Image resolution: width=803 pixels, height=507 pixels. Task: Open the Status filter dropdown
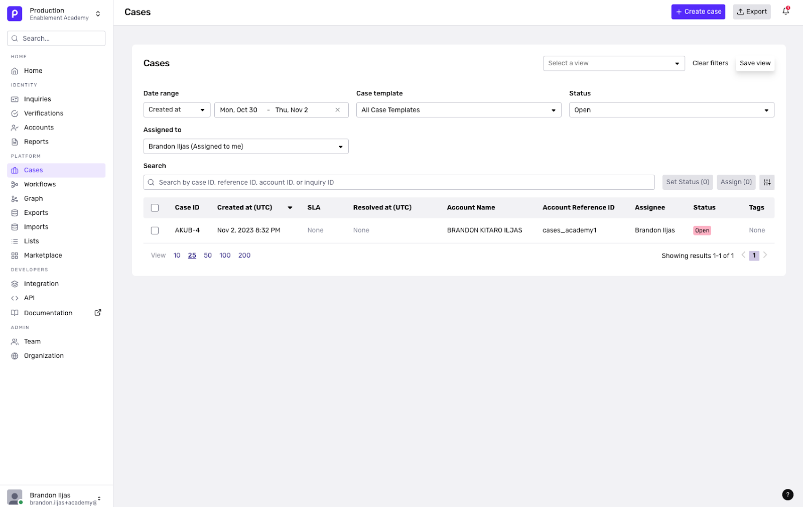[x=672, y=110]
